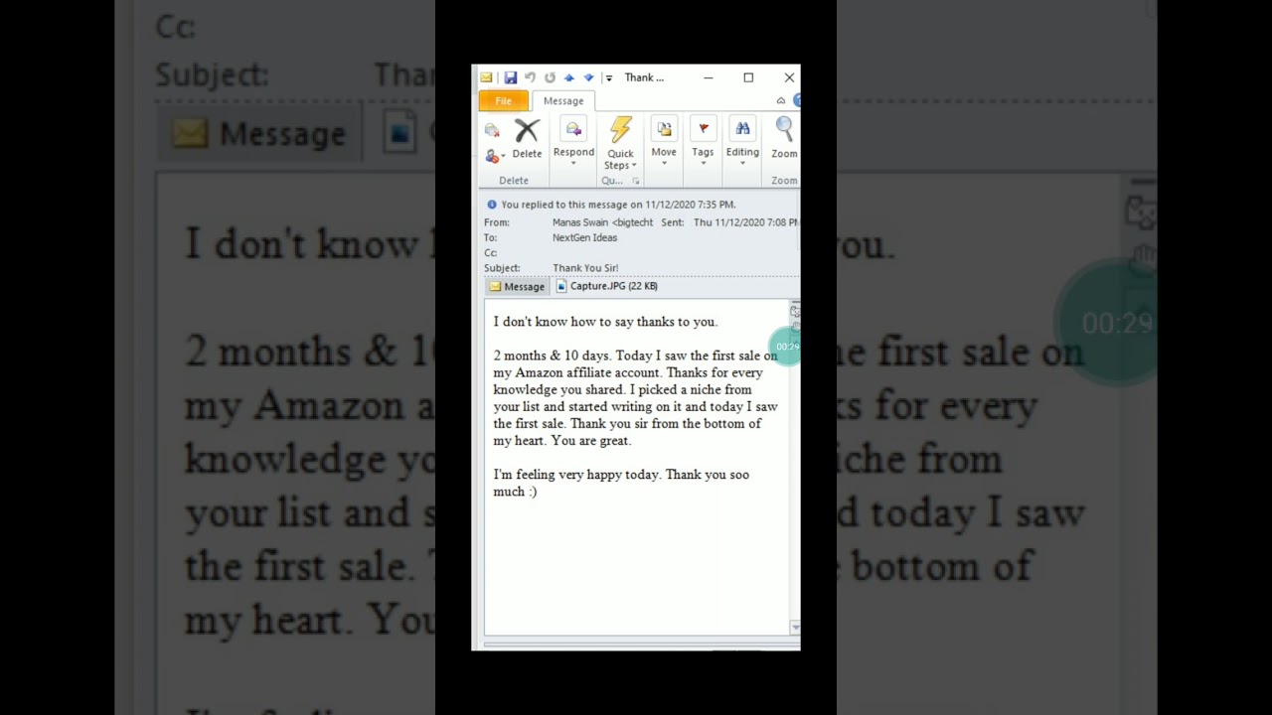Open the Capture.JPG attachment

(x=608, y=286)
